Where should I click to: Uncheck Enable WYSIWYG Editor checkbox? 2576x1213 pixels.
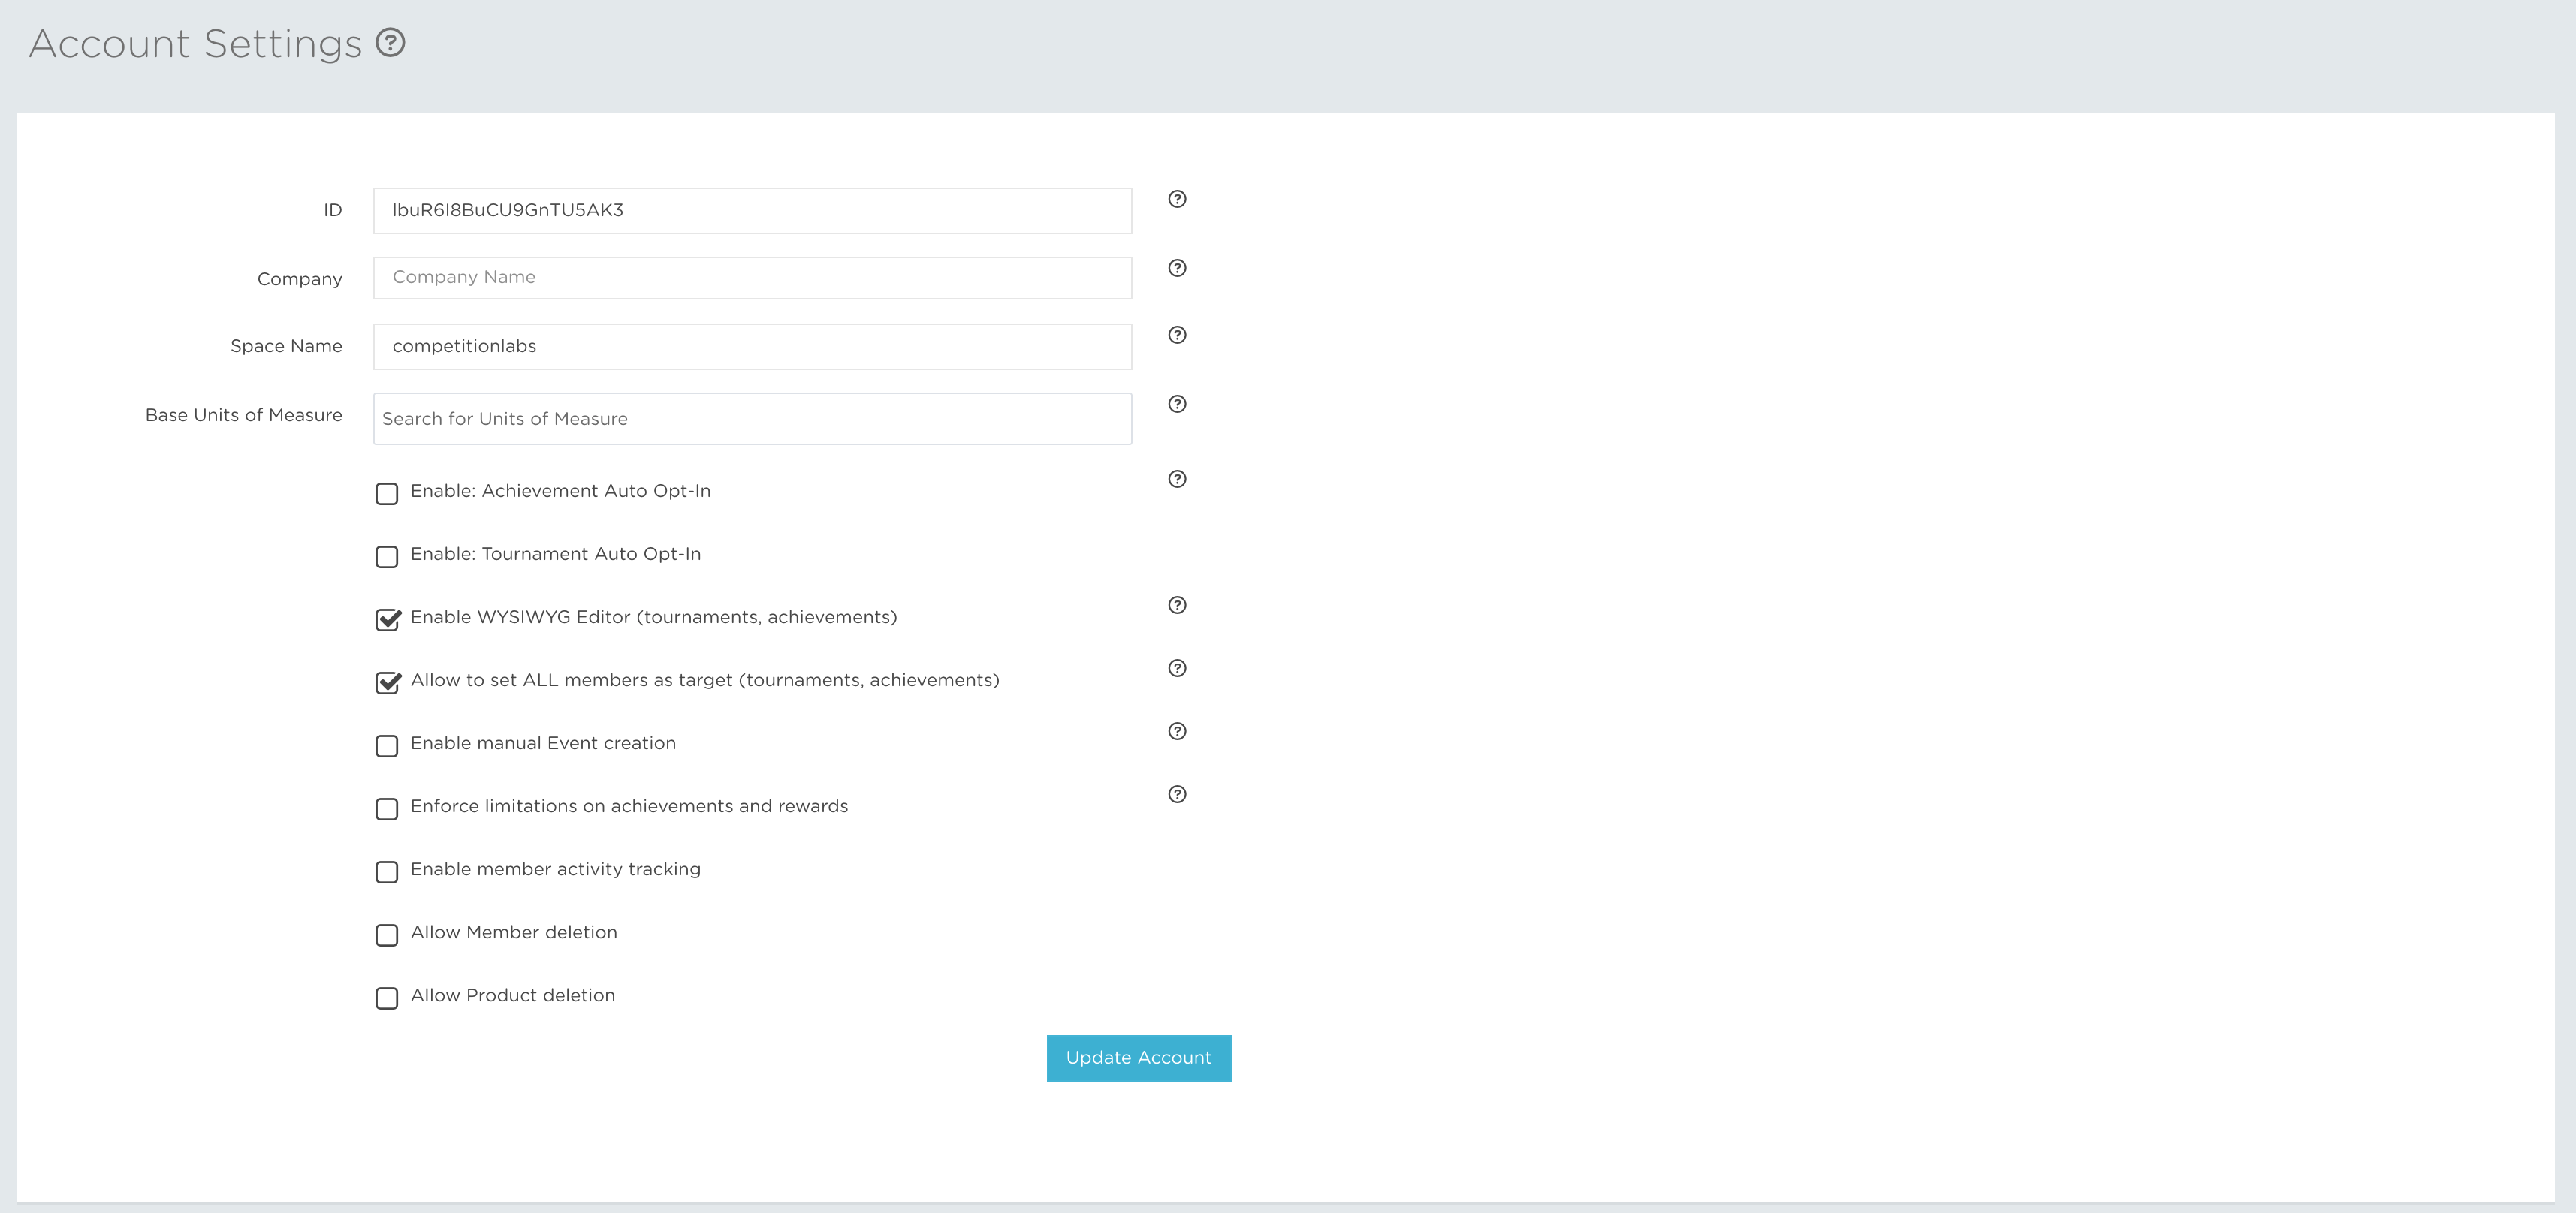(x=388, y=619)
